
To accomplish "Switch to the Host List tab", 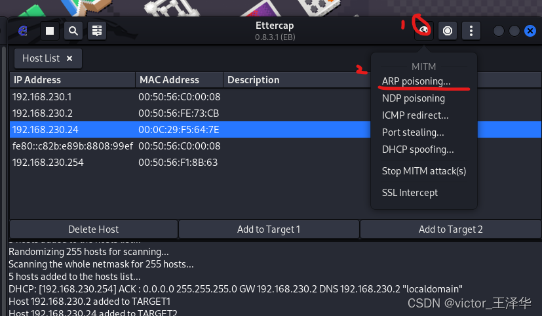I will coord(41,58).
